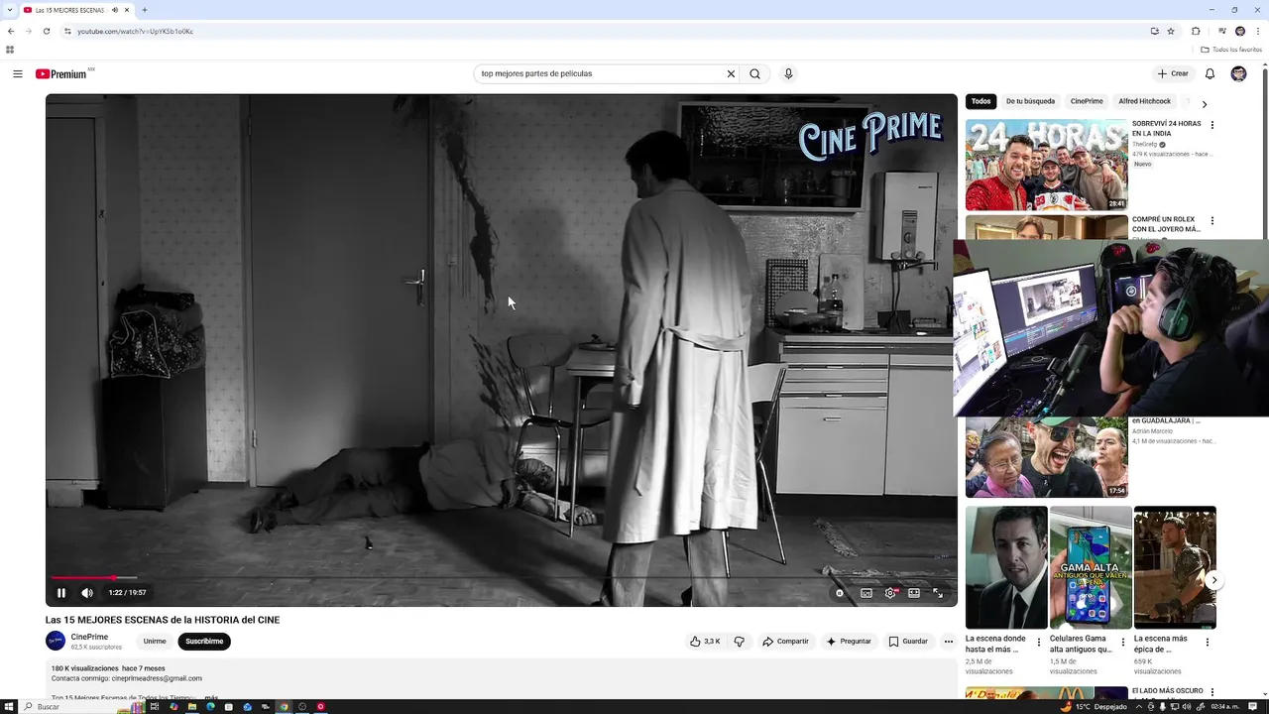Screen dimensions: 1269x714
Task: Subscribe with the Suscribirme button
Action: point(204,642)
